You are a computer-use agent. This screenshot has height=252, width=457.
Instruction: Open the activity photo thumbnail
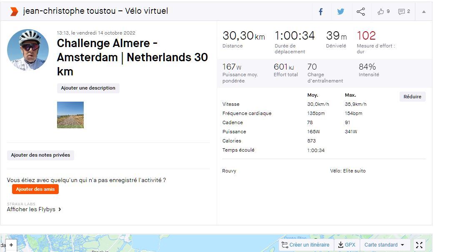point(70,115)
